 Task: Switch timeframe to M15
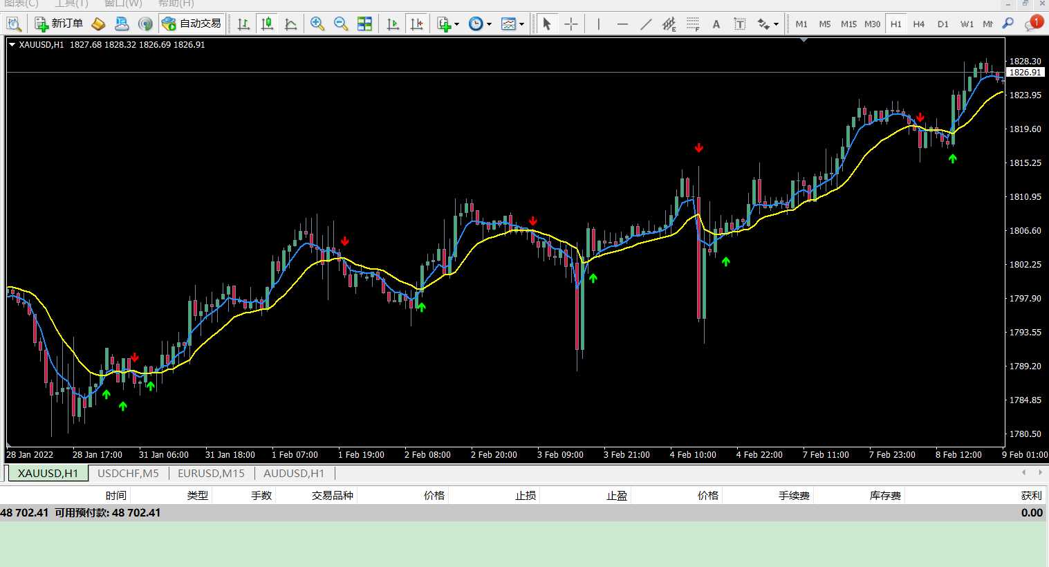click(848, 24)
